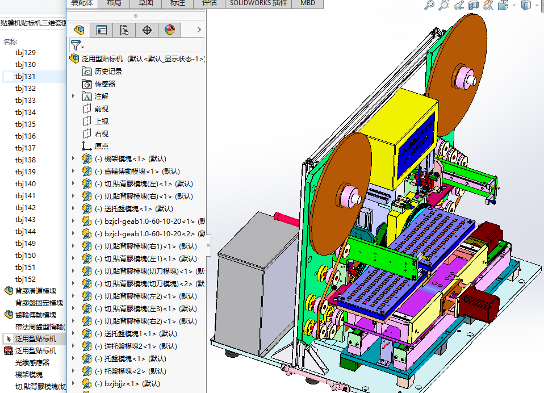Image resolution: width=544 pixels, height=393 pixels.
Task: Select 切,貼背膠模塊(右1)<1> in the tree
Action: [146, 246]
